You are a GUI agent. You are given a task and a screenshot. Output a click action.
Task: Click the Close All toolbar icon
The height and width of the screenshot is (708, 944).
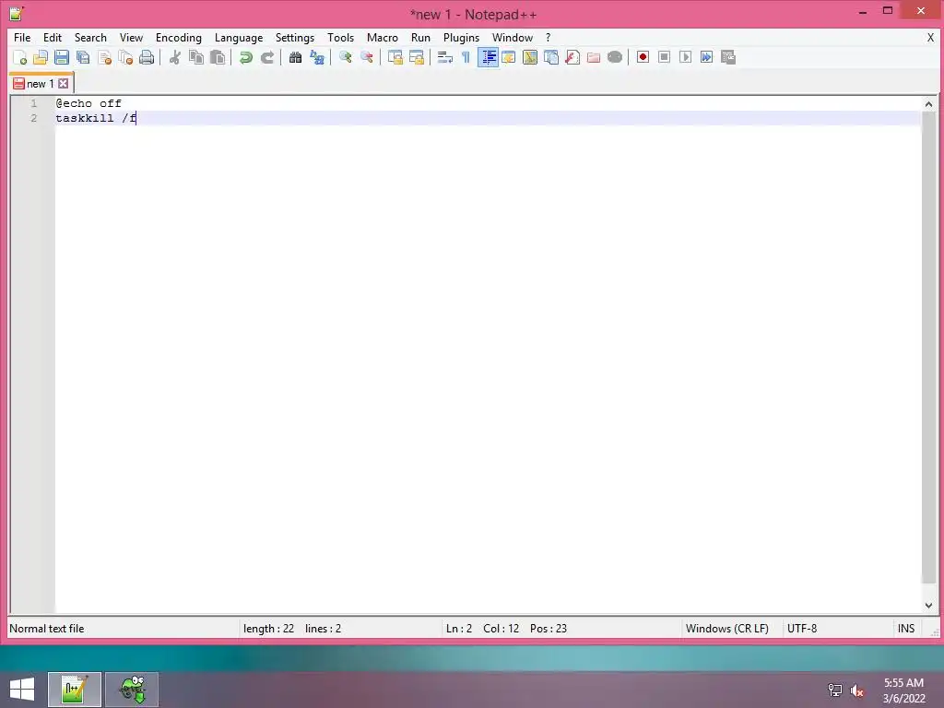(x=125, y=57)
